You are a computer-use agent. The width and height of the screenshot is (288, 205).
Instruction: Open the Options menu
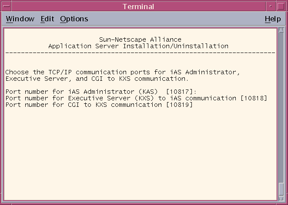(x=74, y=19)
